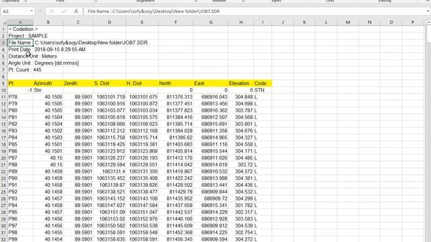This screenshot has height=242, width=431.
Task: Click the 'Print Date' cell
Action: (20, 49)
